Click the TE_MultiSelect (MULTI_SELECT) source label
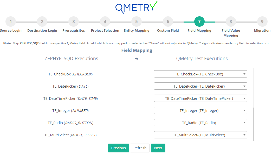Viewport: 272px width, 155px height. (x=70, y=135)
